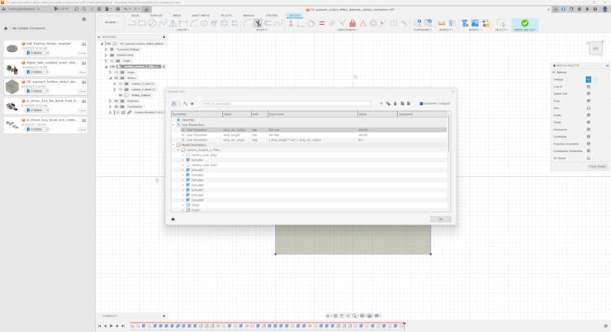Click the Parameters dialog vertical scrollbar
Screen dimensions: 611x332
point(449,132)
